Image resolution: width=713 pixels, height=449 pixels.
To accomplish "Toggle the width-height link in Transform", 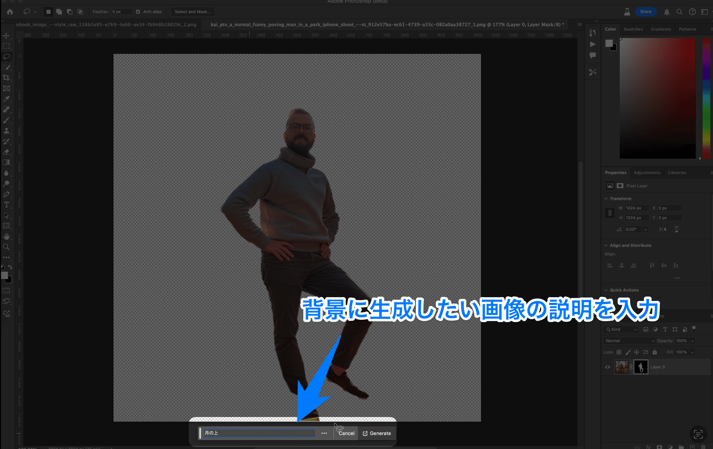I will pyautogui.click(x=610, y=213).
